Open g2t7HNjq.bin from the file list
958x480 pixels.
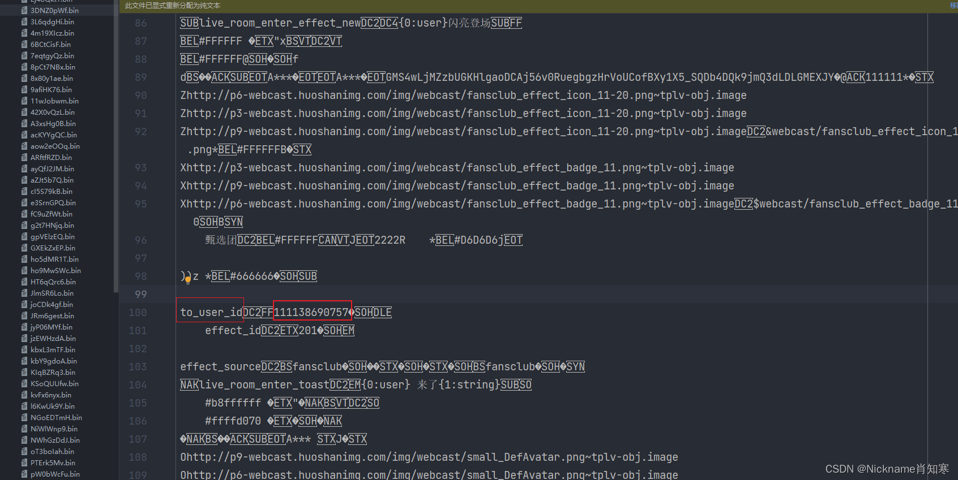click(x=52, y=225)
